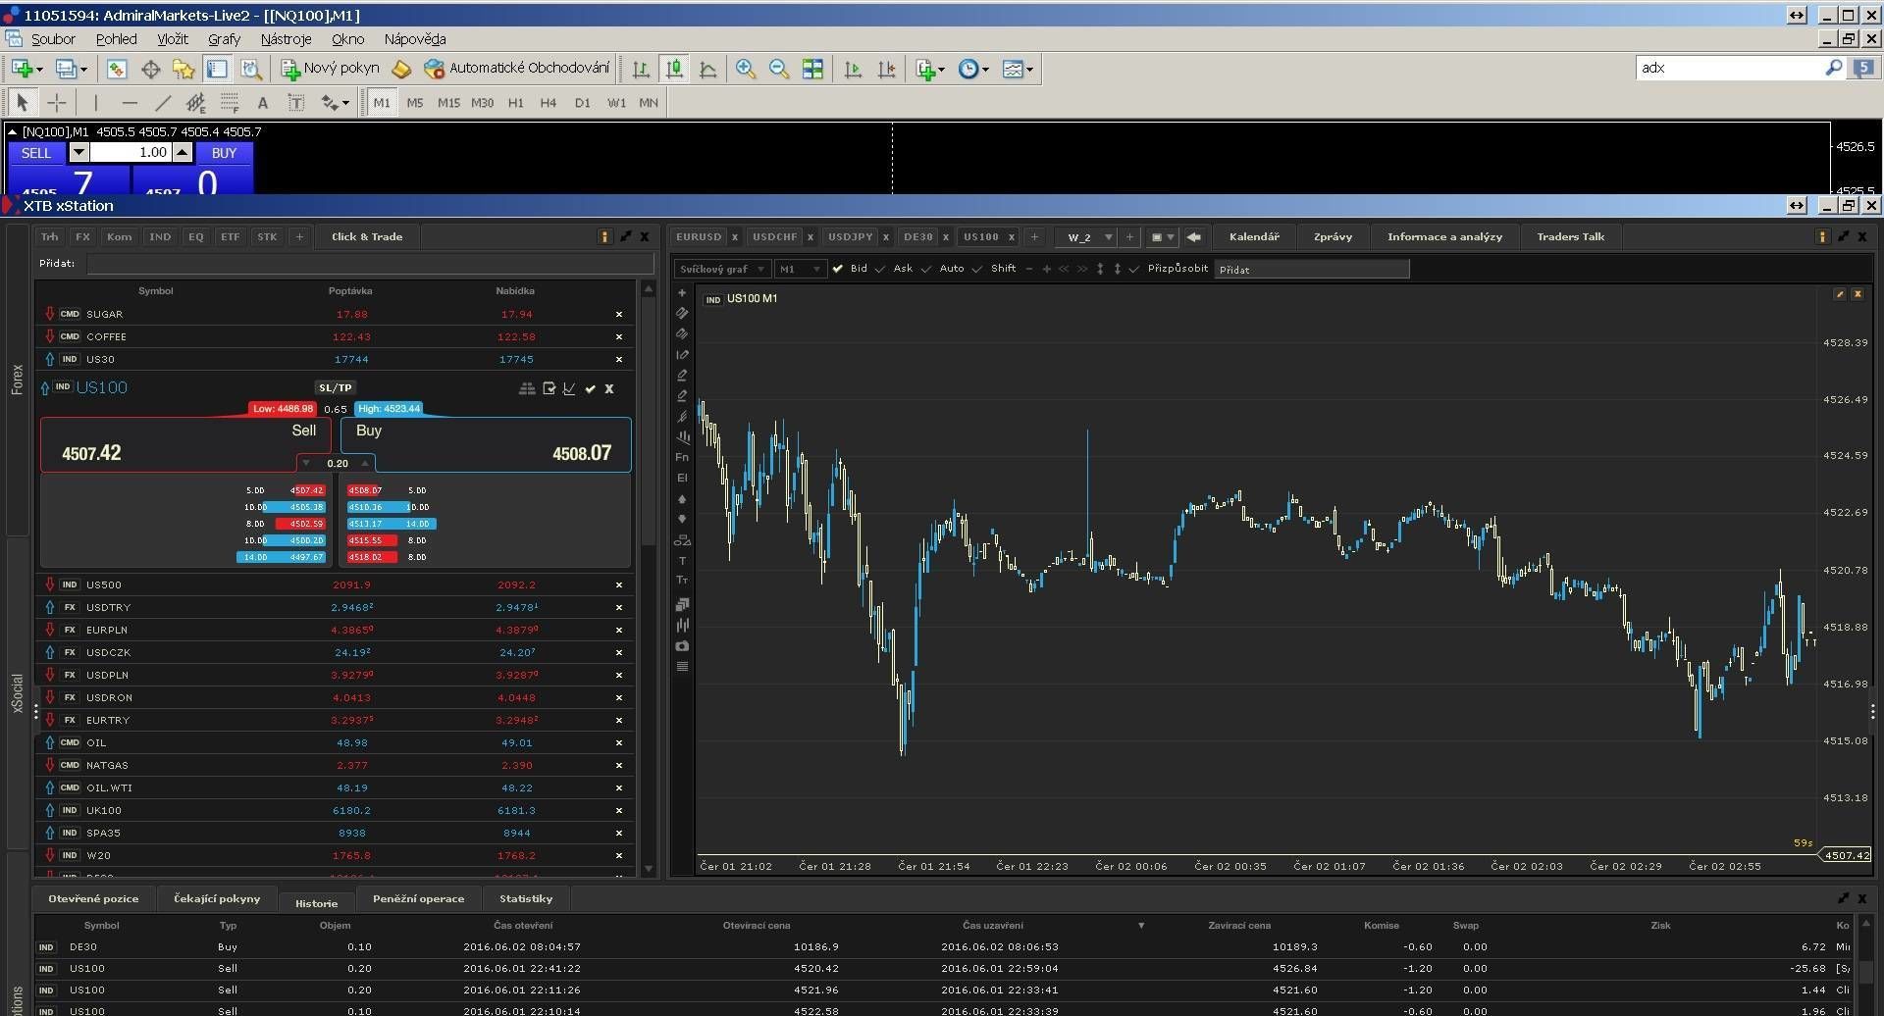Select the candlestick chart type icon
The width and height of the screenshot is (1884, 1016).
tap(674, 69)
